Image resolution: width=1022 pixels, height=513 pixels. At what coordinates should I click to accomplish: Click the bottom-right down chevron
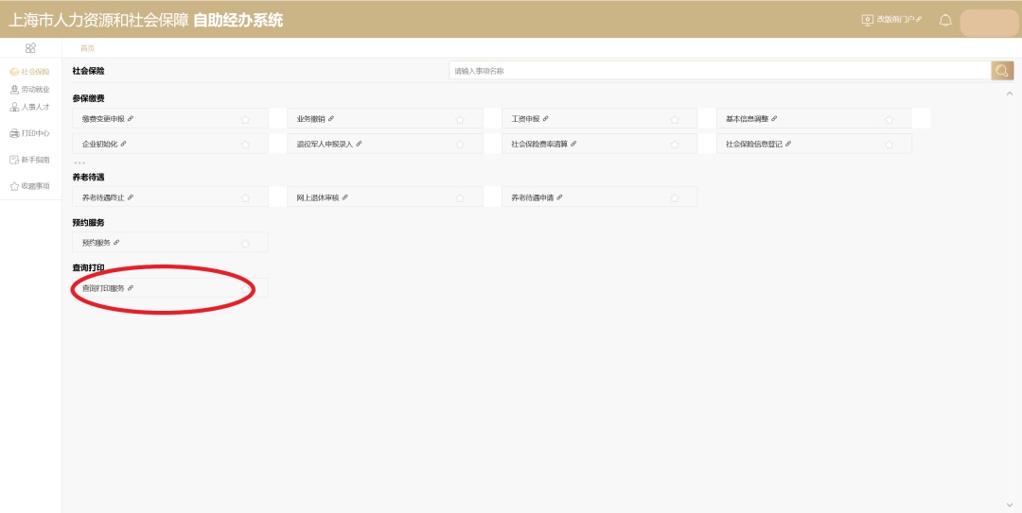click(1010, 504)
